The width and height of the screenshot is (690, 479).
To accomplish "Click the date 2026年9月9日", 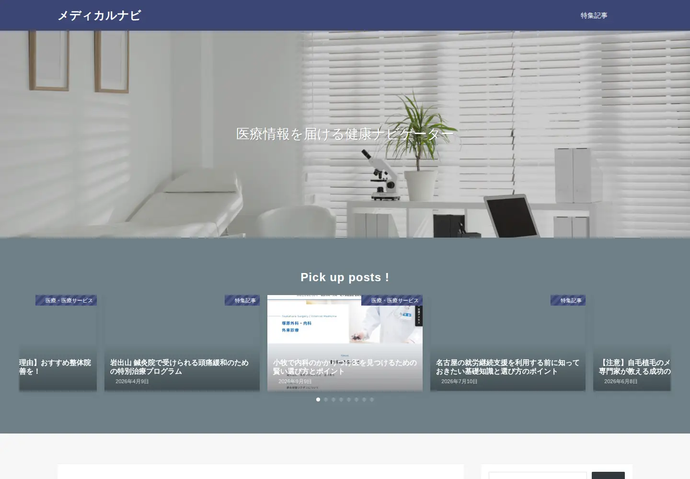I will point(295,382).
